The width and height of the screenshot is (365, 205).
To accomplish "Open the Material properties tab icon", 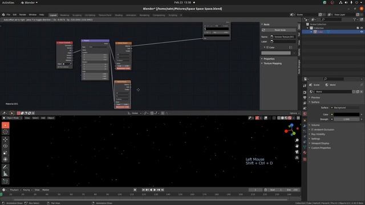I will coord(305,153).
